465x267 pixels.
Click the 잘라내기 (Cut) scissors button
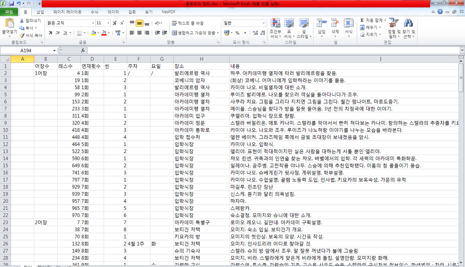tap(31, 21)
